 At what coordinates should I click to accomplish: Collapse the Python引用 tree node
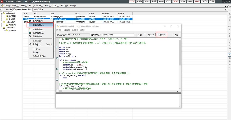pyautogui.click(x=1, y=22)
